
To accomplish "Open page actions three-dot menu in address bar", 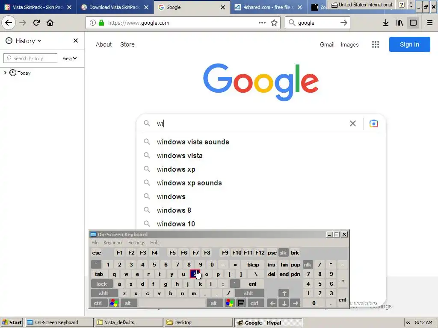I will [x=262, y=23].
